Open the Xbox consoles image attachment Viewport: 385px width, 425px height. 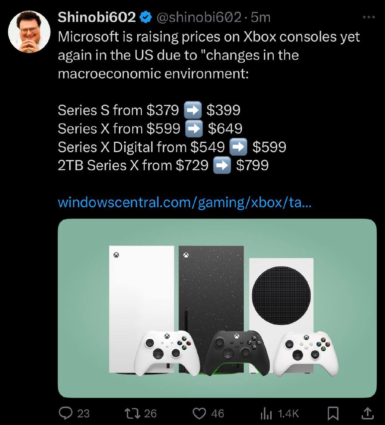[x=217, y=308]
